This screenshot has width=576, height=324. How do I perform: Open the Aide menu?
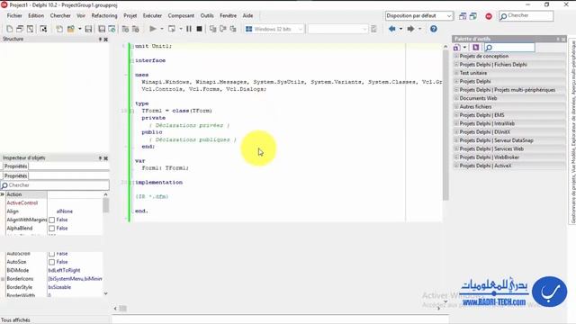[x=247, y=16]
